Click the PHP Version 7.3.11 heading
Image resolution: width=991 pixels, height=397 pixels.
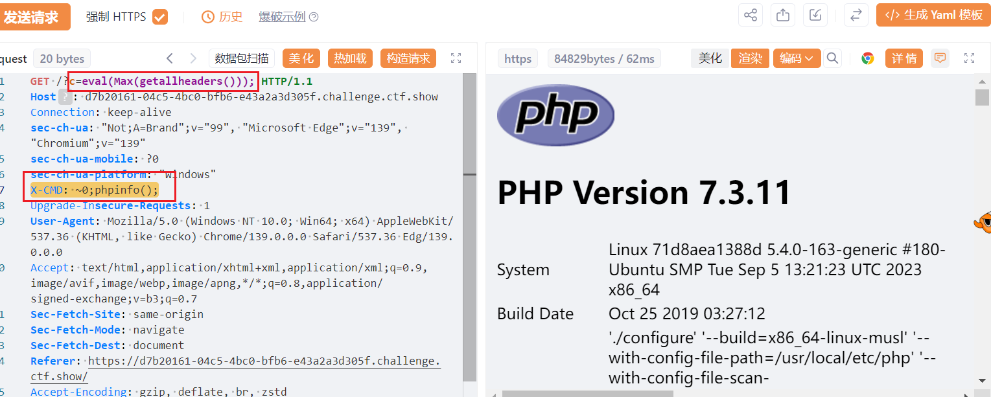tap(644, 192)
